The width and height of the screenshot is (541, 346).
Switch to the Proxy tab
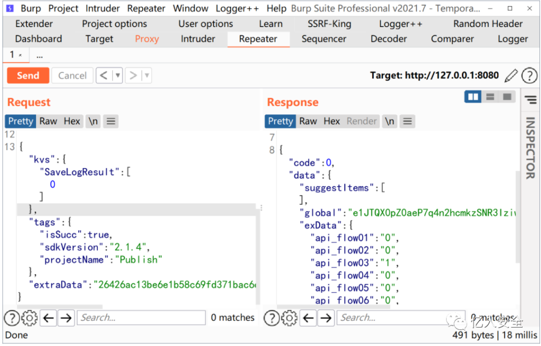147,39
